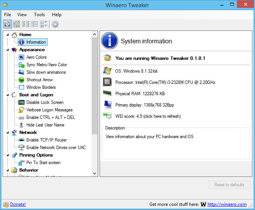Viewport: 255px width, 210px height.
Task: Collapse the Home tree node
Action: [x=8, y=35]
